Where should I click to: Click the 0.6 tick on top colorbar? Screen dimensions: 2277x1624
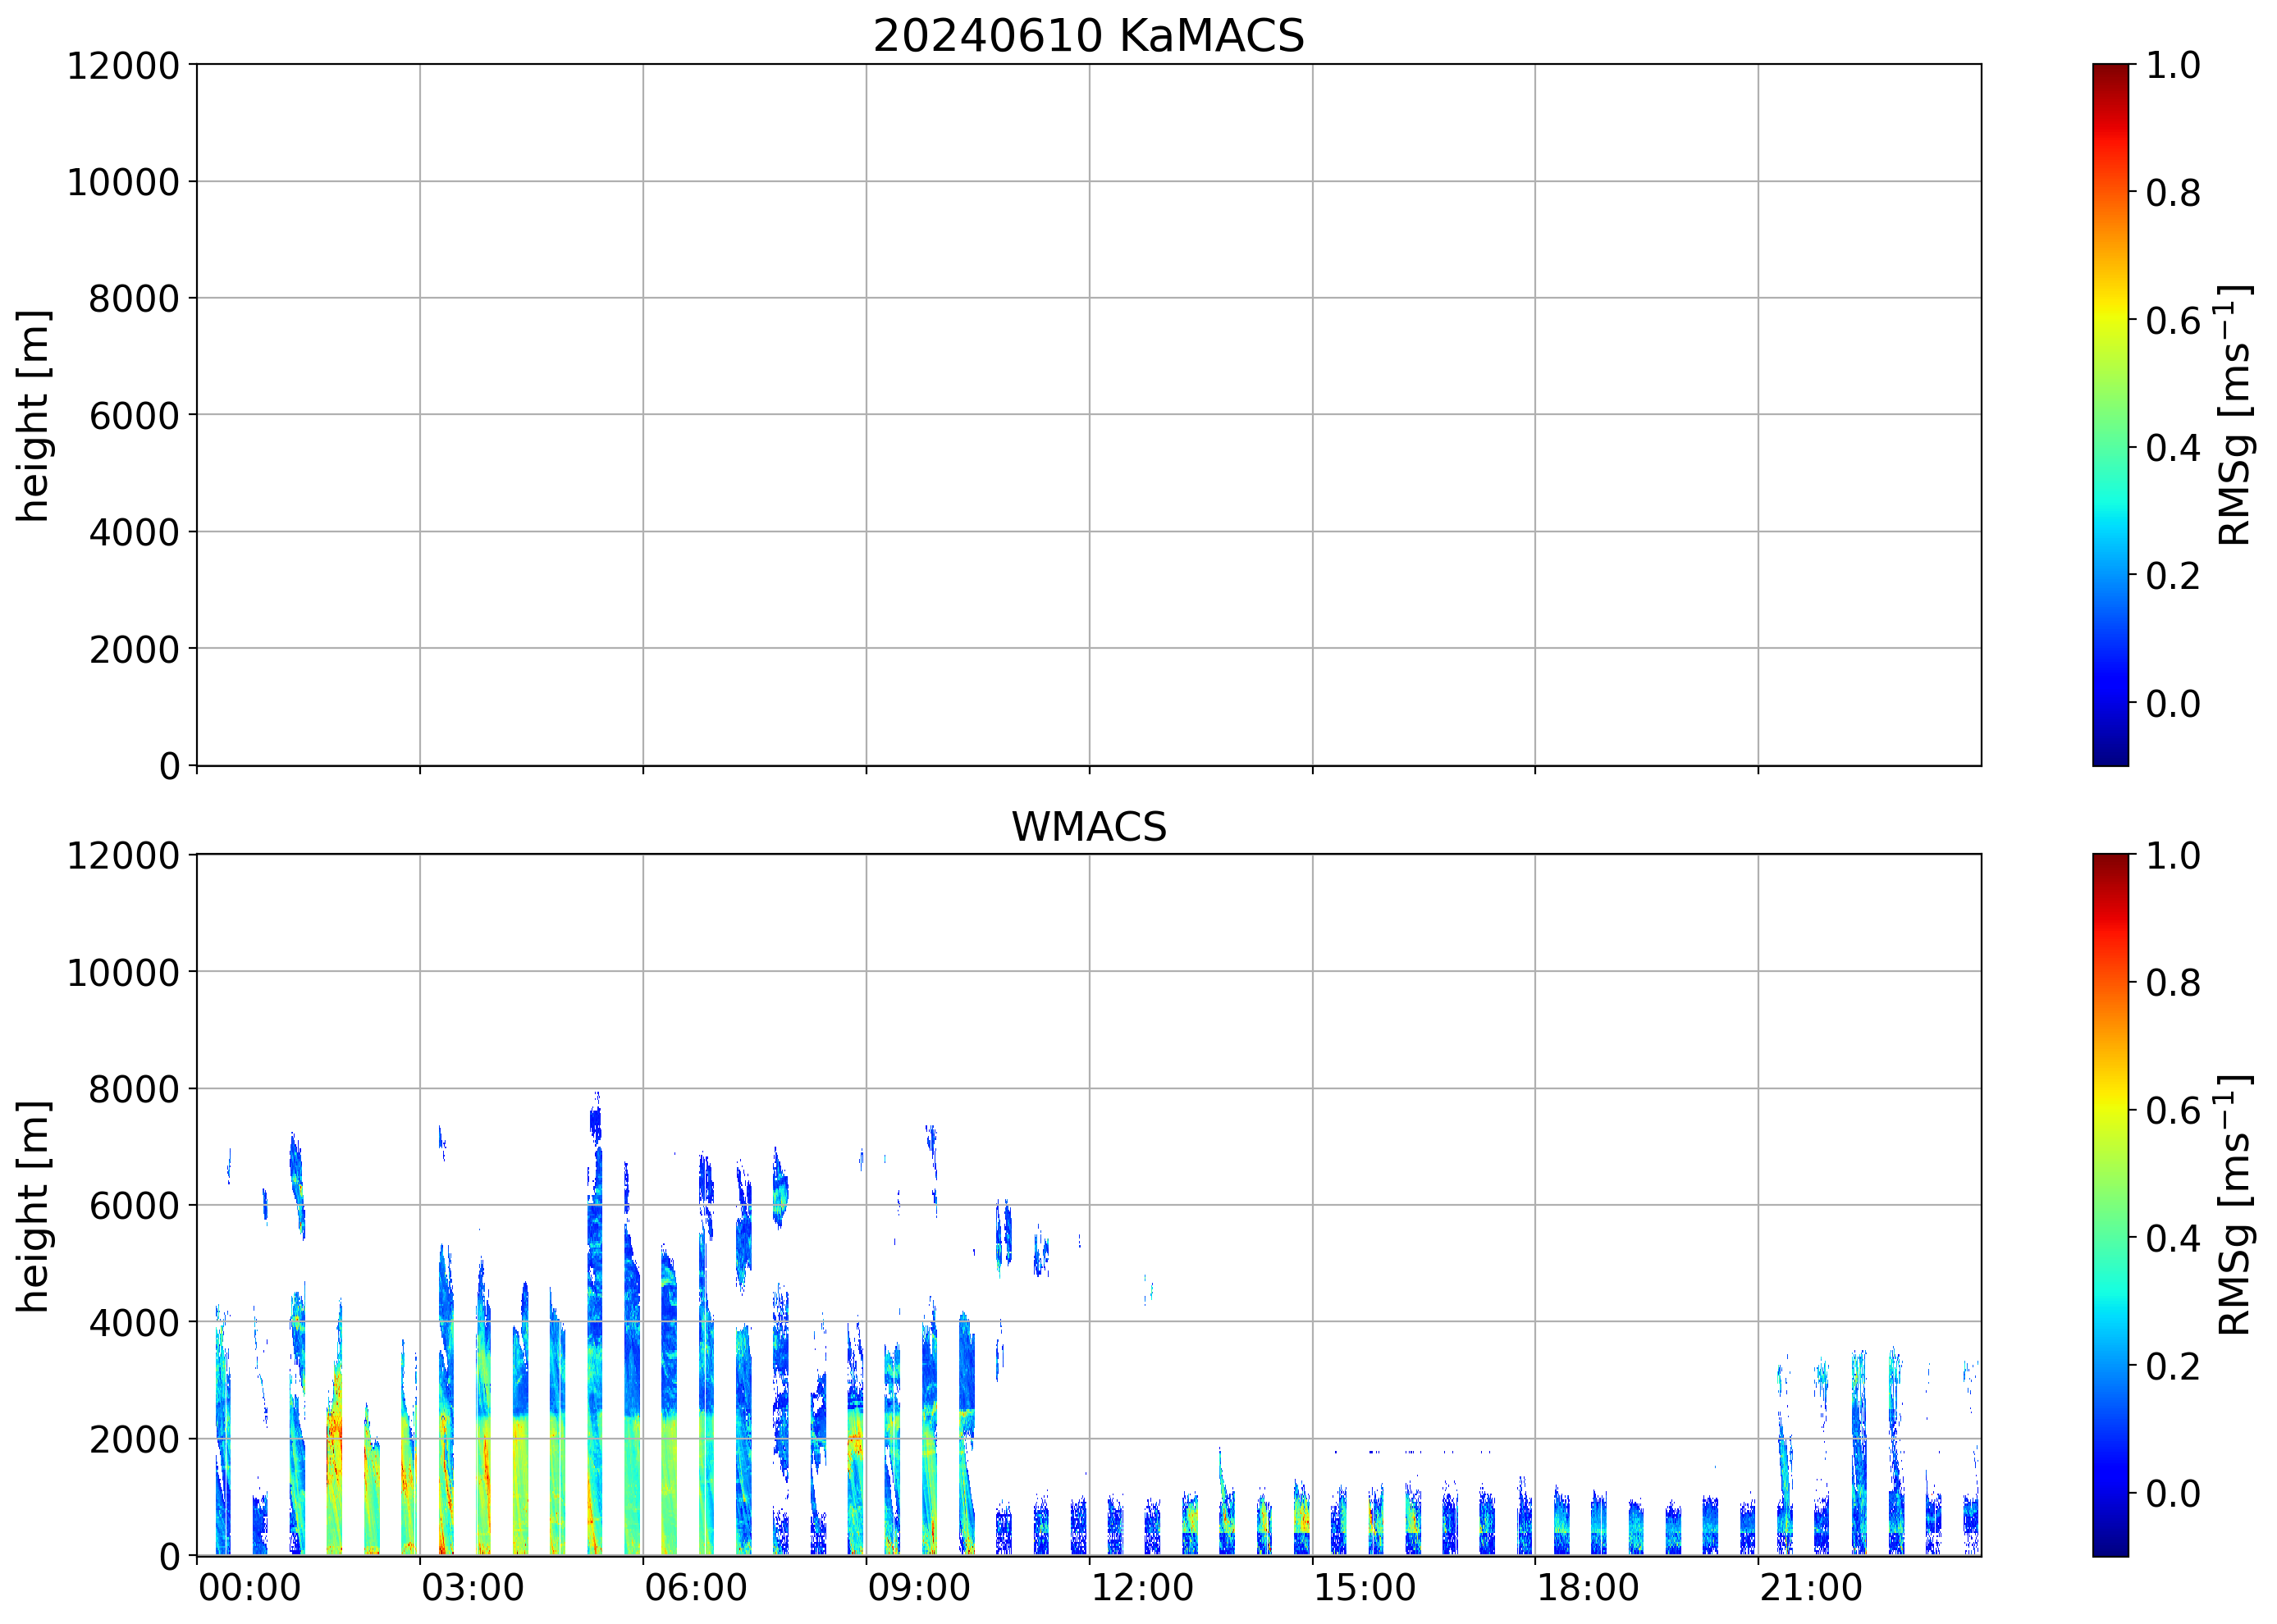coord(2173,321)
